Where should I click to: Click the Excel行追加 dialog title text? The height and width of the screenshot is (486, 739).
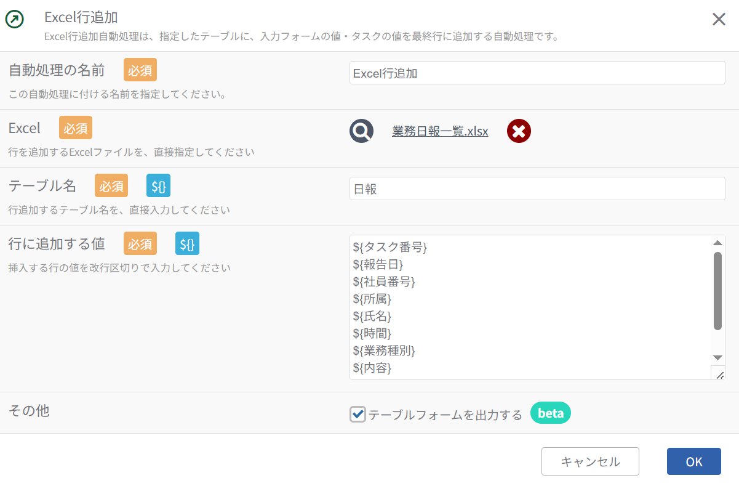point(81,17)
